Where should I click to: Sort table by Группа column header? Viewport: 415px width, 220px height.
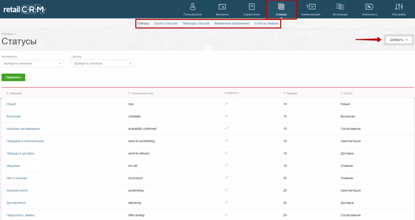[x=347, y=93]
